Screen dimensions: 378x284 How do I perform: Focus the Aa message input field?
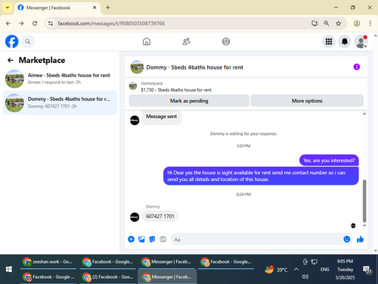pos(257,239)
